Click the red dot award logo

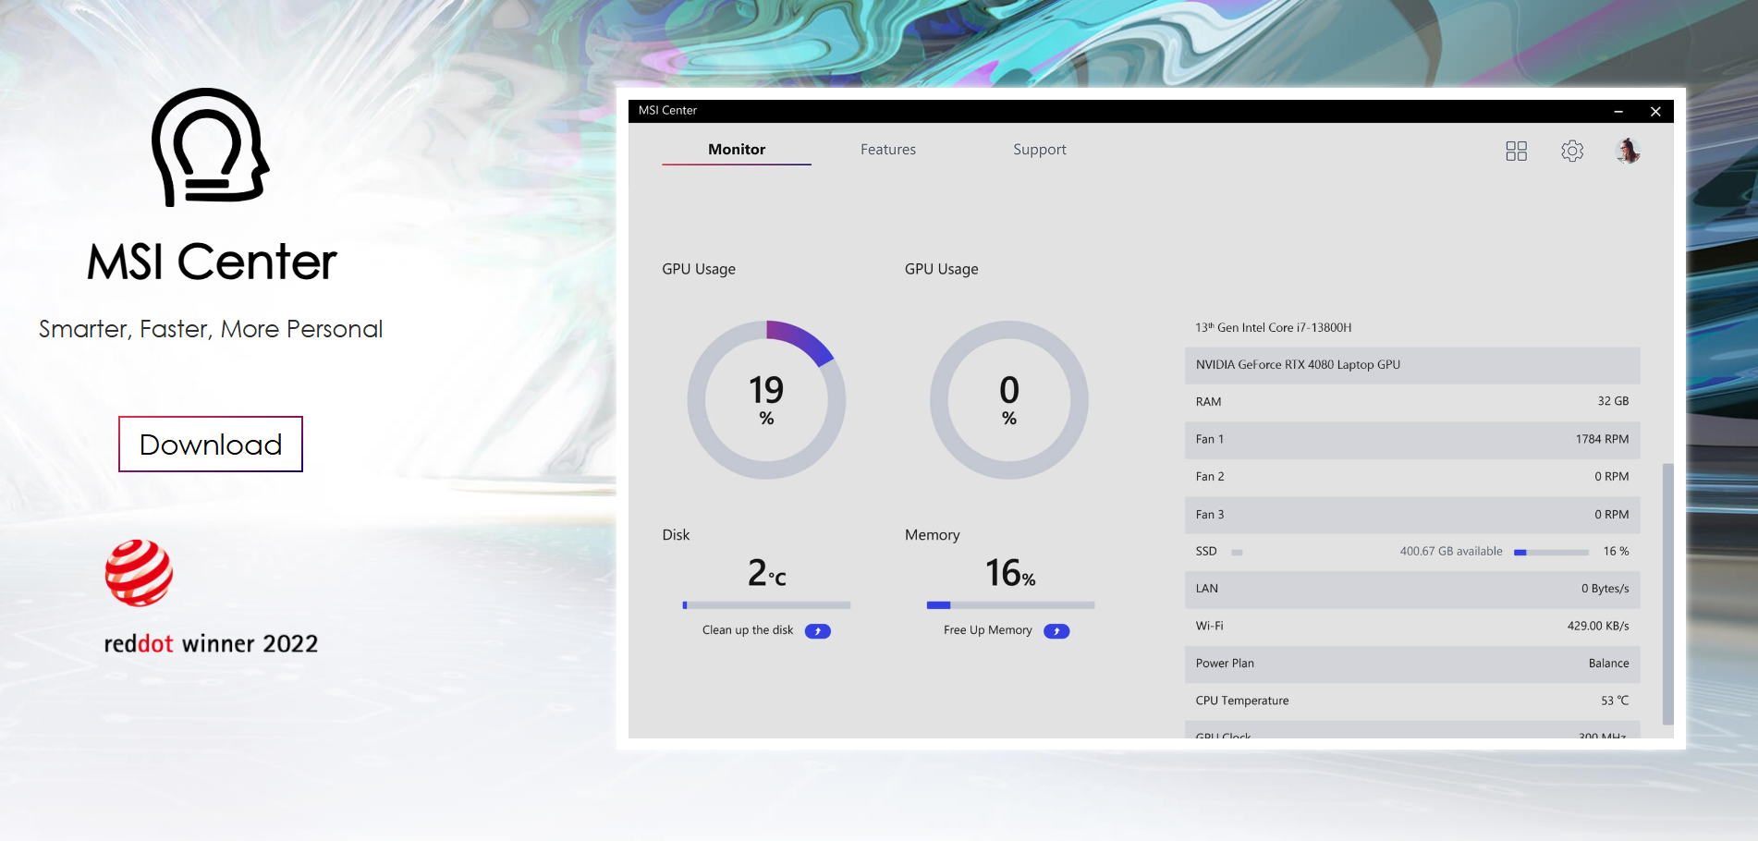[x=139, y=573]
